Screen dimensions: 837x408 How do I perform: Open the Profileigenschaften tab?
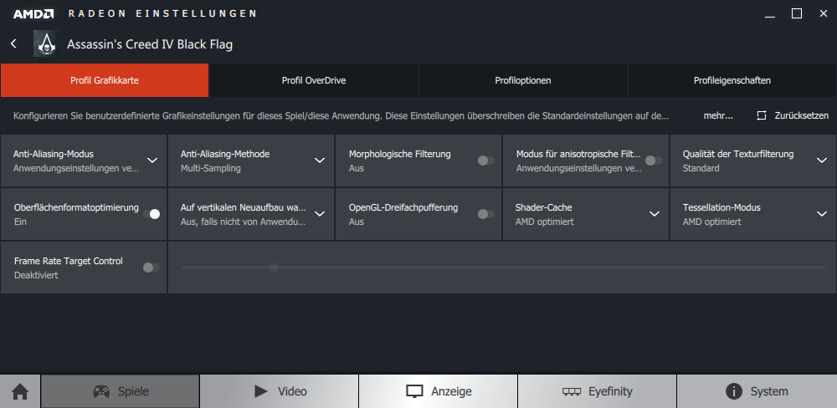[x=732, y=80]
